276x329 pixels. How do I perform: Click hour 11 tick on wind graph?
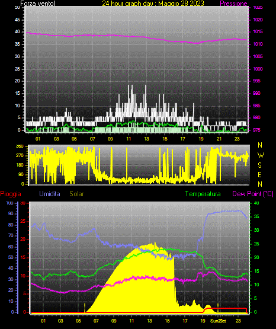(129, 139)
